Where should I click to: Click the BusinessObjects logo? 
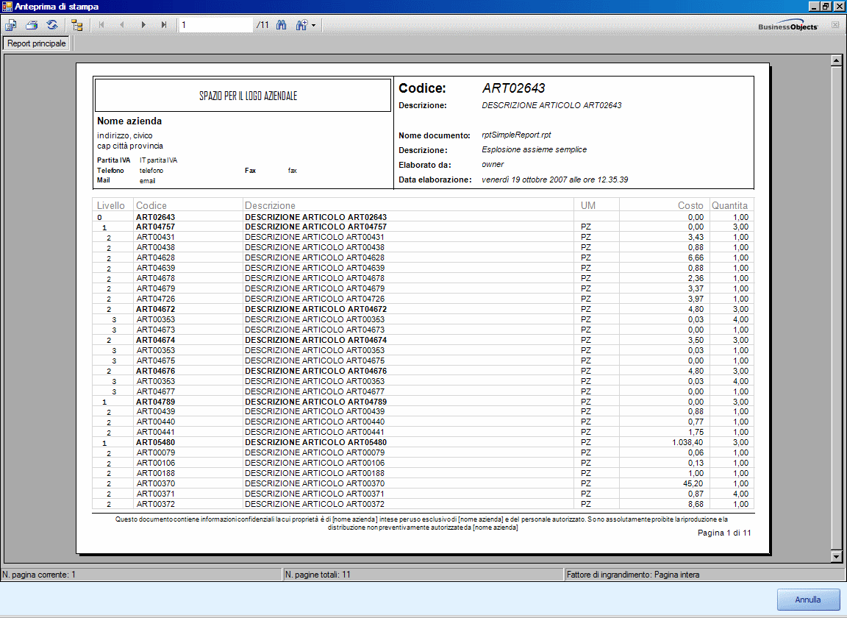click(787, 26)
